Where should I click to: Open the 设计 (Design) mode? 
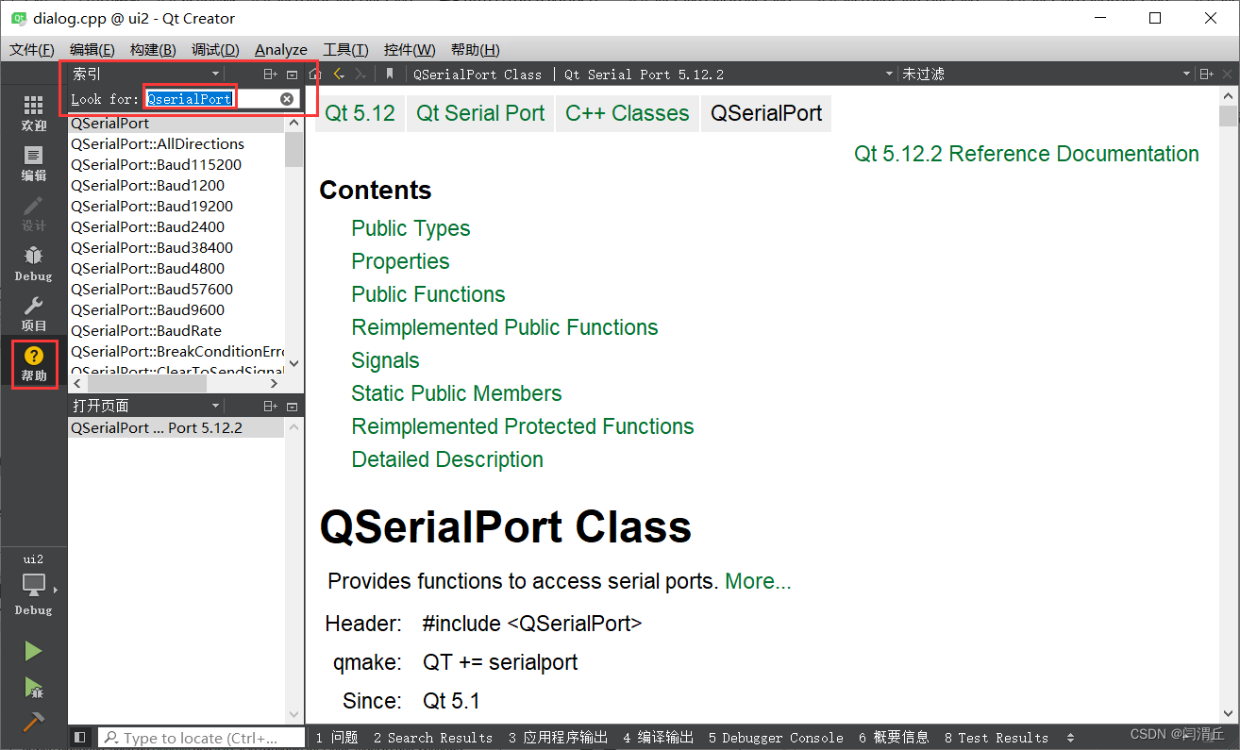point(33,214)
